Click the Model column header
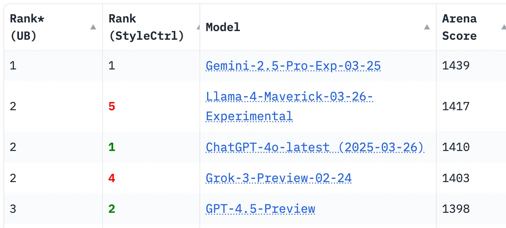506x228 pixels. tap(318, 27)
